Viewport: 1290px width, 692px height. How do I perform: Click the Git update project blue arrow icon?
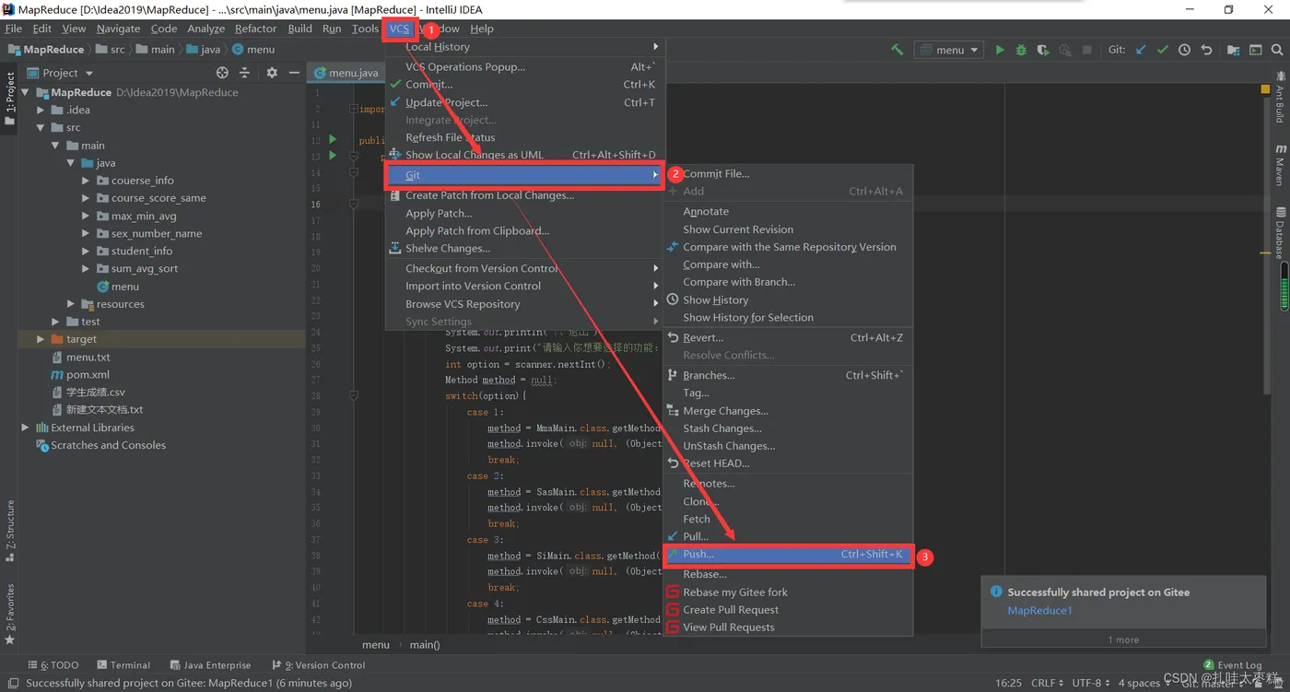tap(1141, 50)
